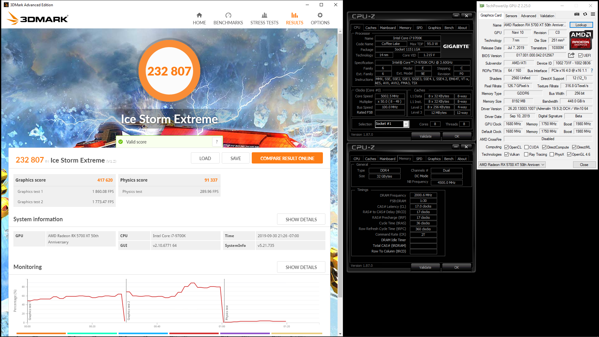This screenshot has height=337, width=599.
Task: Toggle OpenGL 4.6 checkbox
Action: [x=569, y=154]
